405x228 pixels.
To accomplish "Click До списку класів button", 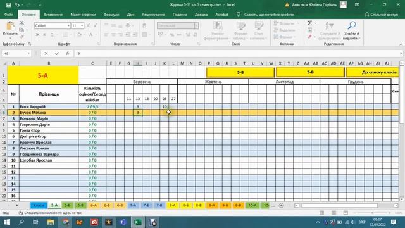I will click(x=372, y=72).
